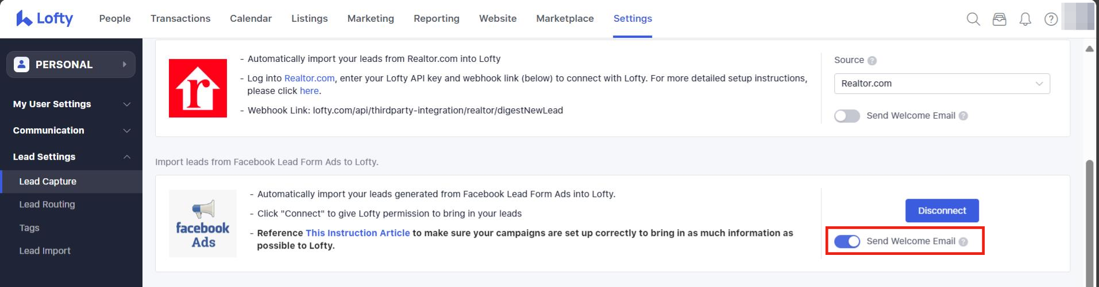Click the Disconnect button

tap(942, 211)
